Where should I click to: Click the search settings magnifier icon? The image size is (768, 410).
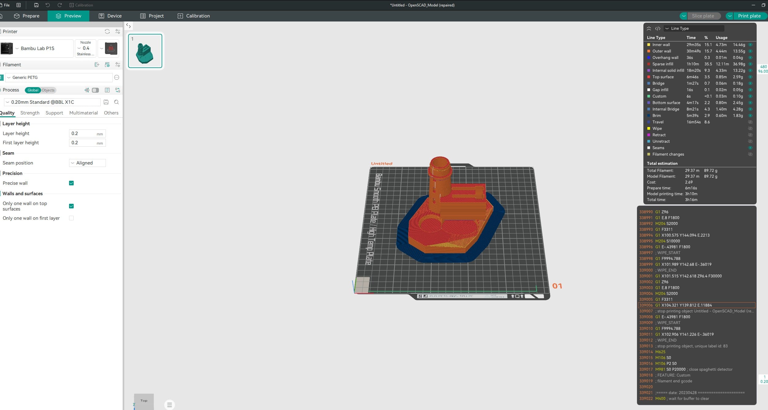pos(116,102)
